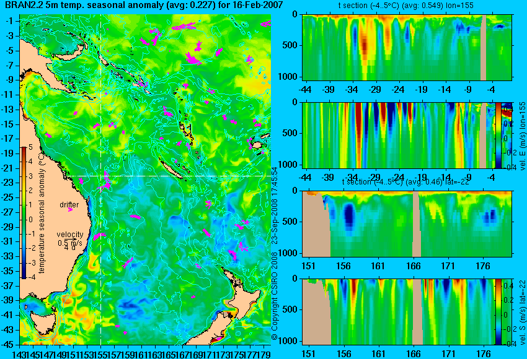Click the southward velocity color bar
527x359 pixels.
pos(498,312)
